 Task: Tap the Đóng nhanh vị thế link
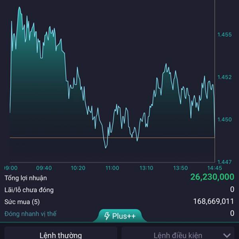(x=30, y=214)
